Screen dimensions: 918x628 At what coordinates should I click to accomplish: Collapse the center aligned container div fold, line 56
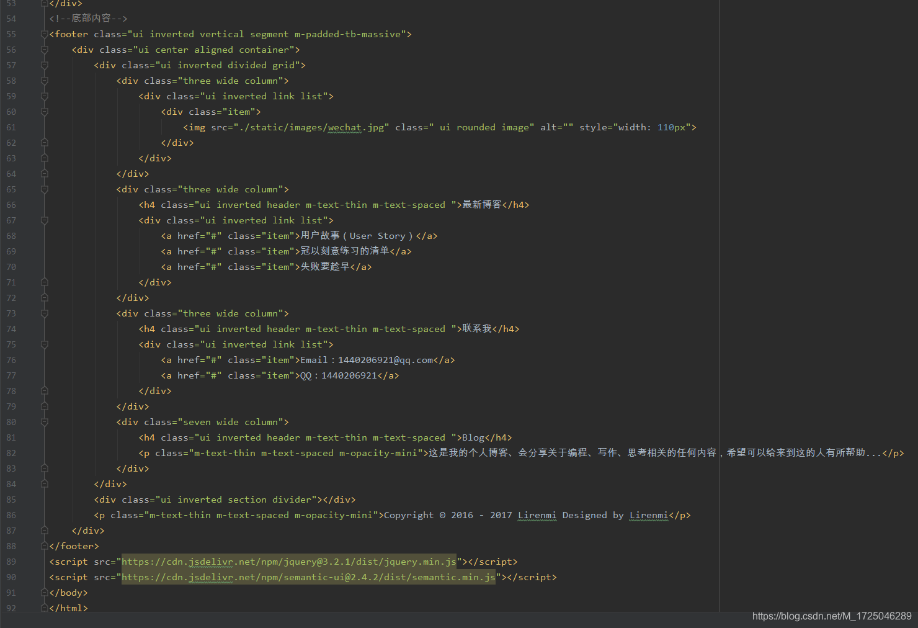45,50
